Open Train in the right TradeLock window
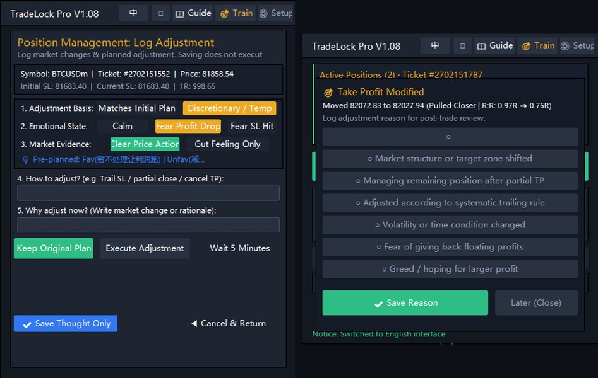Image resolution: width=598 pixels, height=378 pixels. point(538,46)
